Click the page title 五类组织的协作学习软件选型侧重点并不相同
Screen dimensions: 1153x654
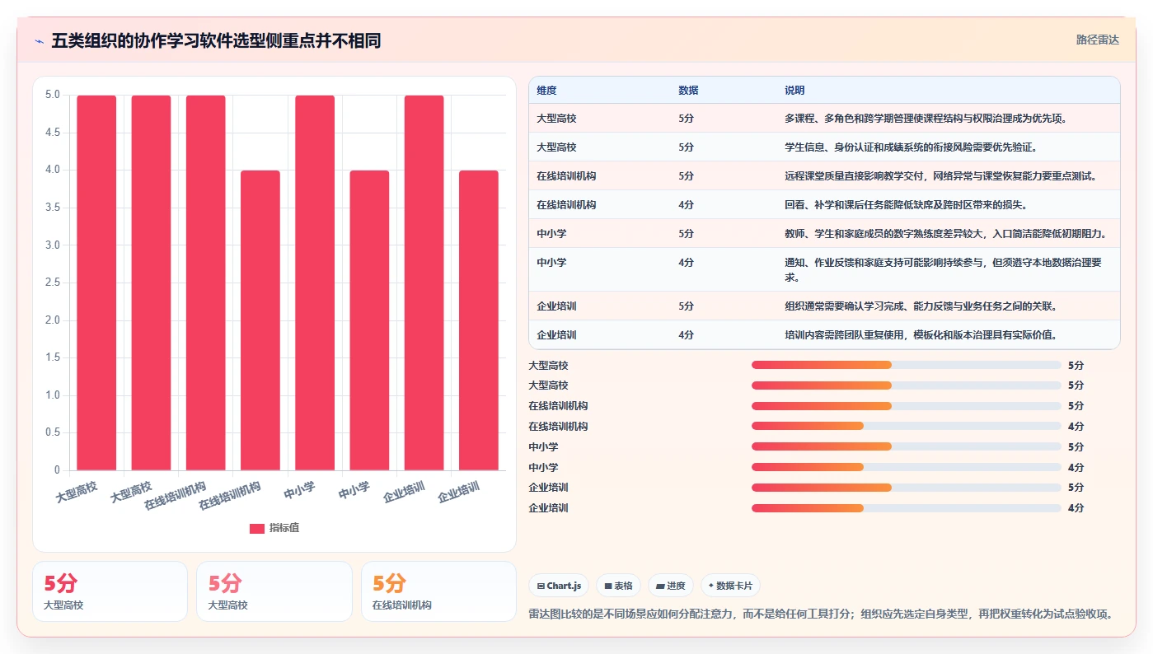pos(216,40)
